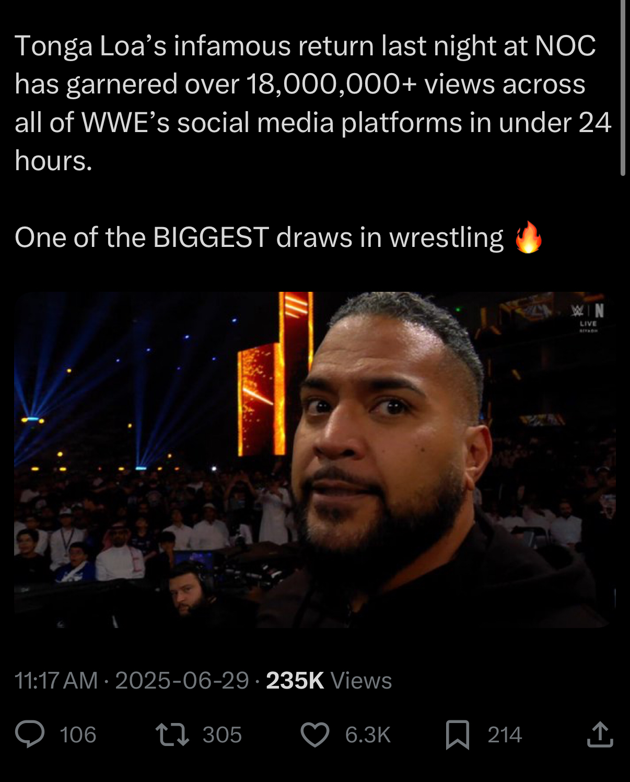
Task: Click the fire emoji in the post
Action: 528,238
